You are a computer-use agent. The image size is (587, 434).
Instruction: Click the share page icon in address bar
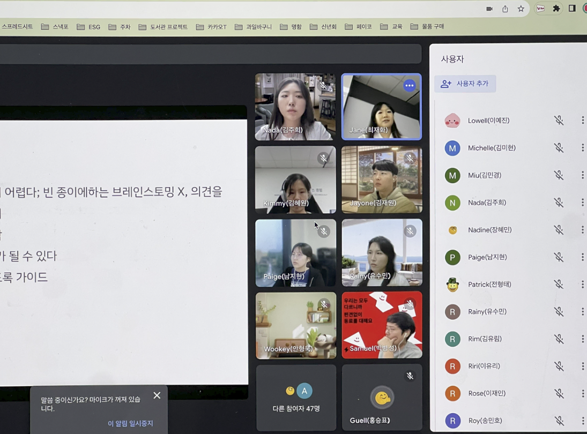point(505,9)
